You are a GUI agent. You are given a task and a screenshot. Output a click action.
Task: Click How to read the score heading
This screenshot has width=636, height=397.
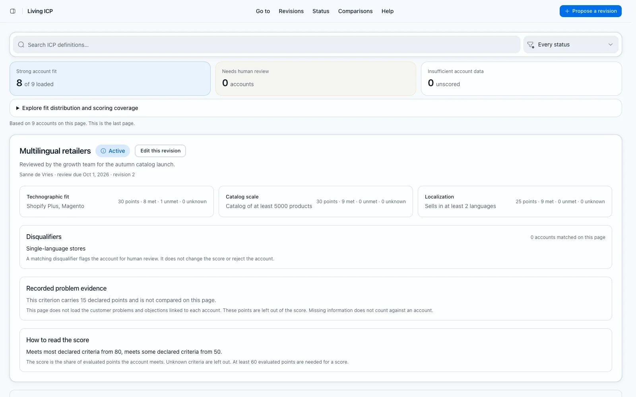pyautogui.click(x=58, y=340)
